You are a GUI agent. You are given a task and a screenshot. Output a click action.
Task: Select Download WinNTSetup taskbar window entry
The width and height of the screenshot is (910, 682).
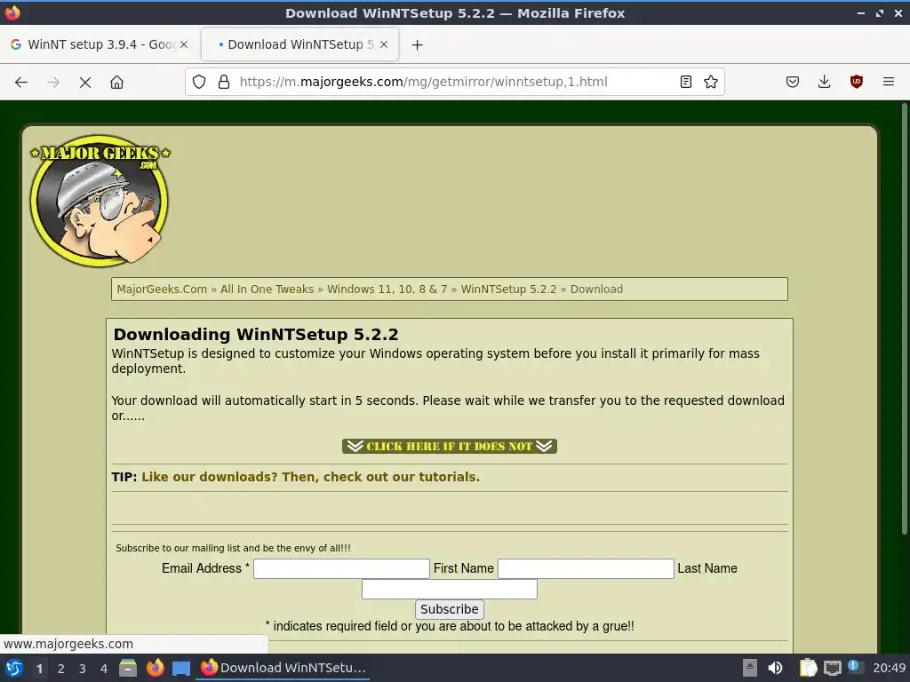(283, 668)
